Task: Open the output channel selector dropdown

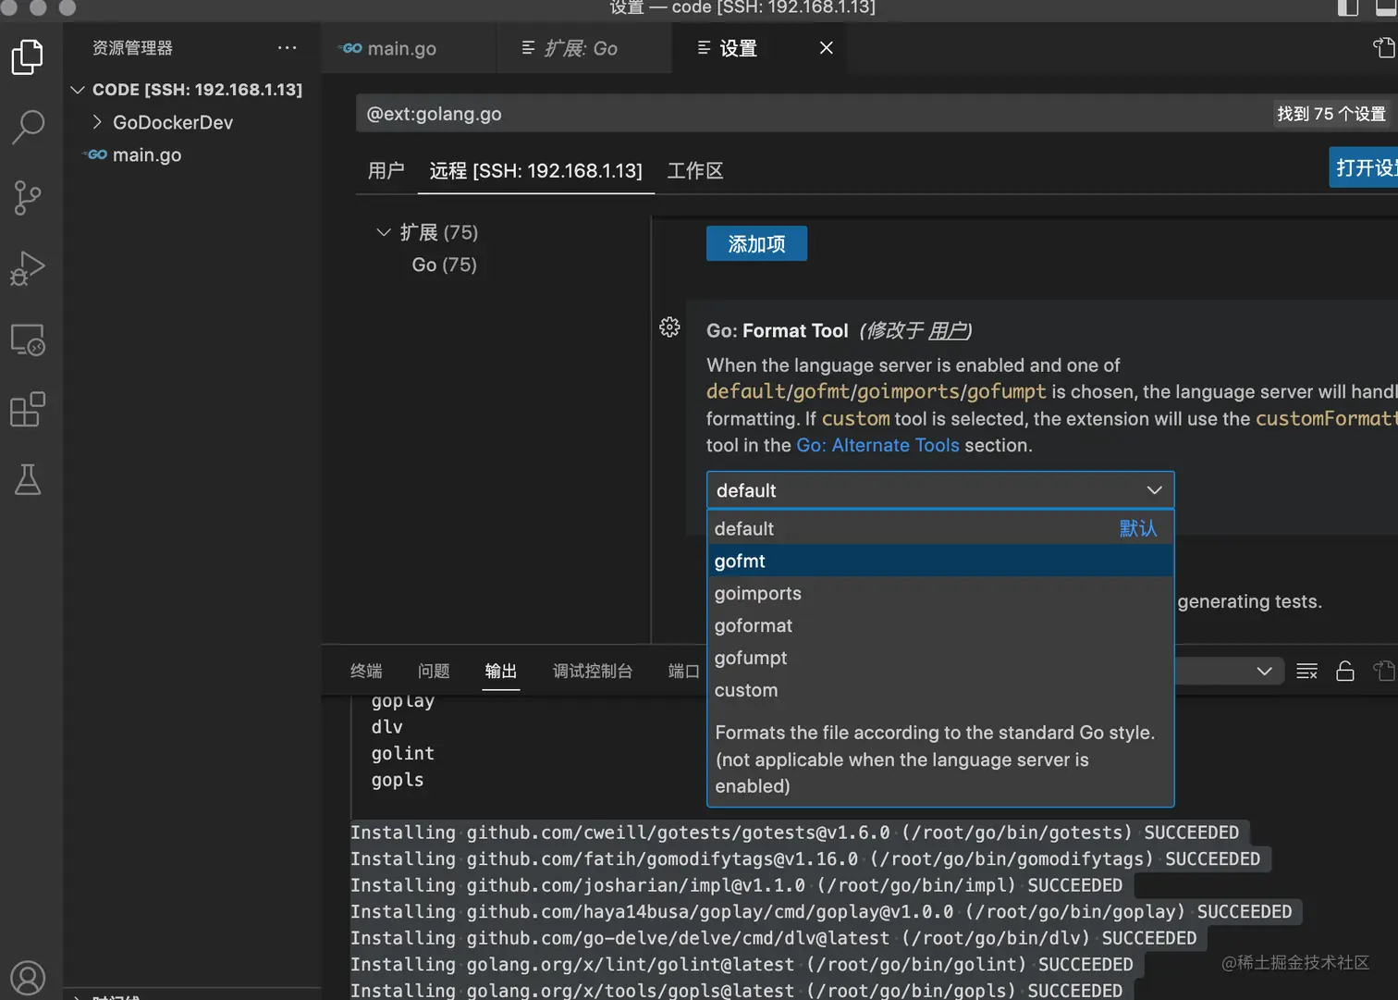Action: click(1229, 672)
